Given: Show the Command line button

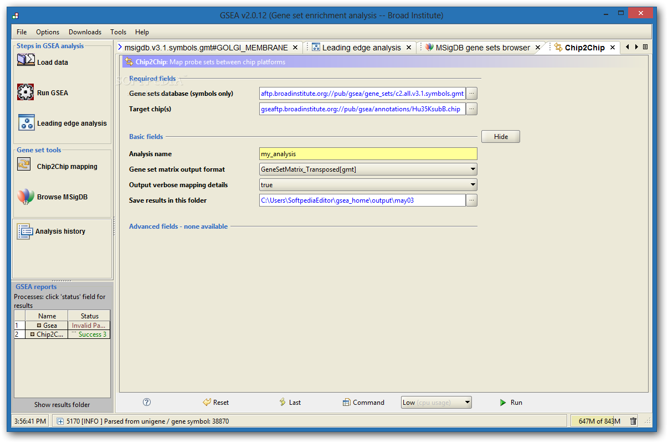Looking at the screenshot, I should coord(363,403).
